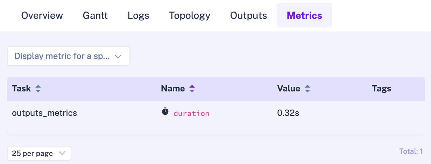Open the Overview tab
Viewport: 431px width, 164px height.
coord(42,15)
